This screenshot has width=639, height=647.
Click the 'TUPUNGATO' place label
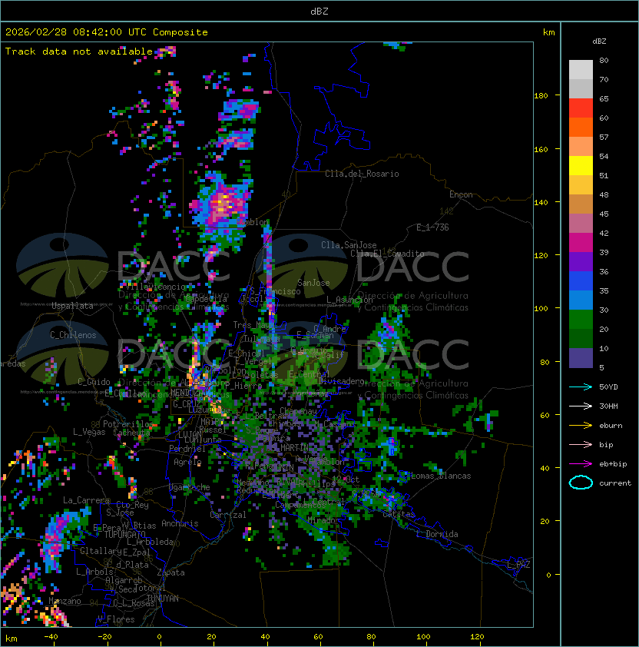click(x=124, y=534)
